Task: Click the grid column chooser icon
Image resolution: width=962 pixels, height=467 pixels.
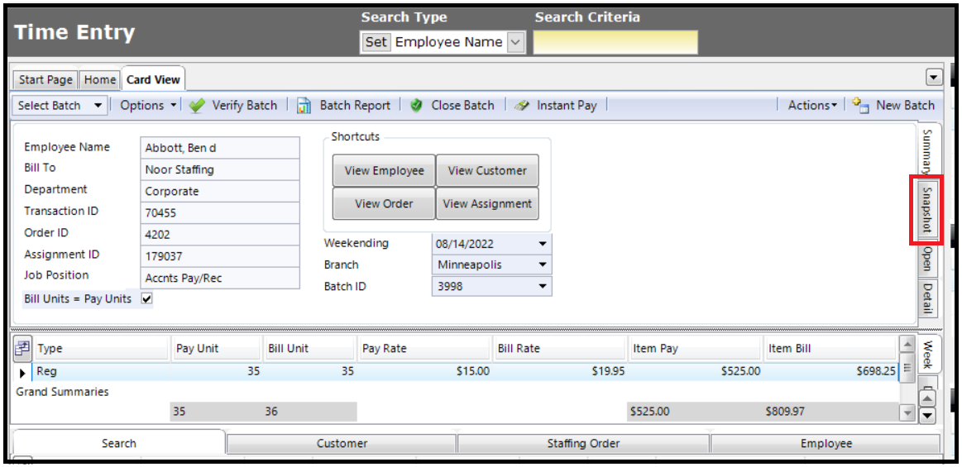Action: pos(22,349)
